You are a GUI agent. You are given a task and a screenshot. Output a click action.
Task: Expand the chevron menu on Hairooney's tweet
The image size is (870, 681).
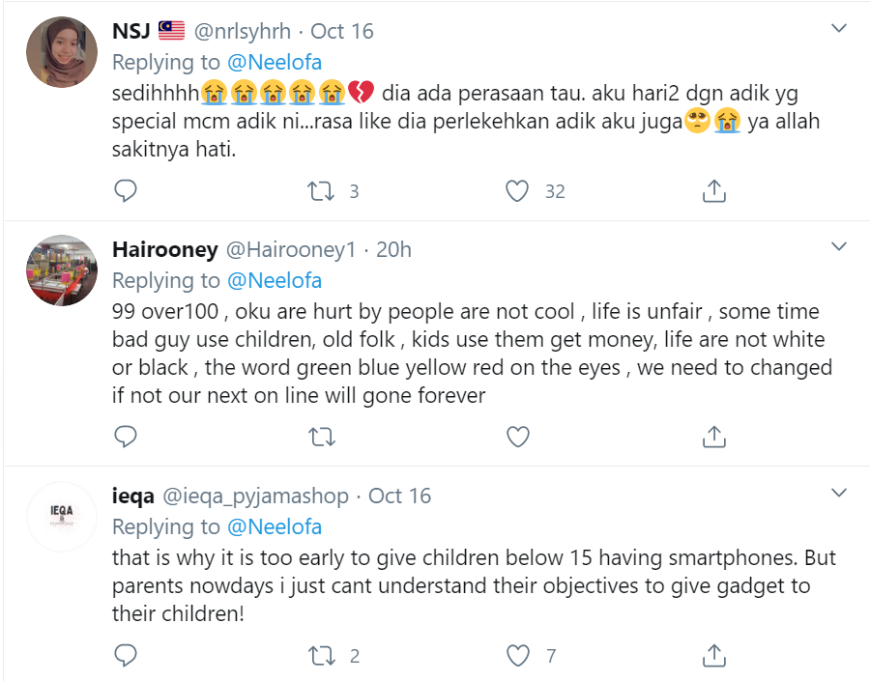click(x=839, y=248)
